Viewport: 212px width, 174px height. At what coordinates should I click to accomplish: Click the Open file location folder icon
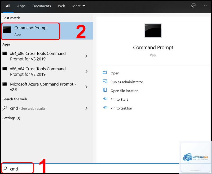pos(105,90)
